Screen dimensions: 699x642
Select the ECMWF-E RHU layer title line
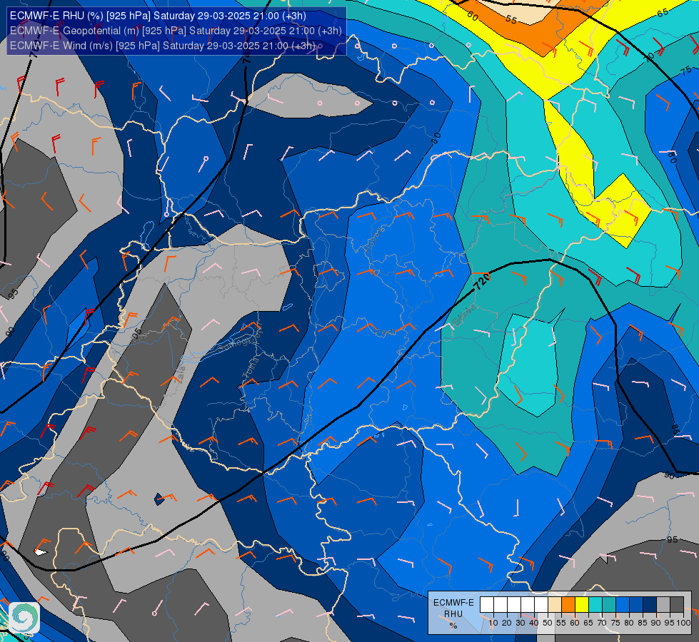pyautogui.click(x=158, y=16)
